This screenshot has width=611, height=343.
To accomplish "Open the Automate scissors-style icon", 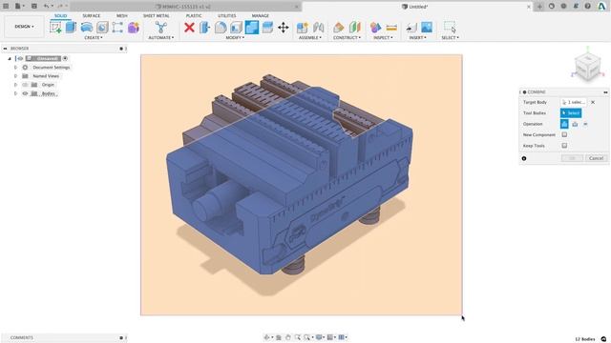I will [x=161, y=28].
